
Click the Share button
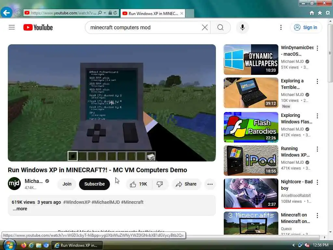pyautogui.click(x=186, y=184)
